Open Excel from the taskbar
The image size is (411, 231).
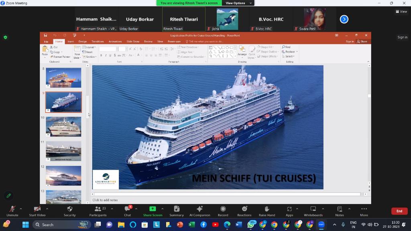point(192,225)
